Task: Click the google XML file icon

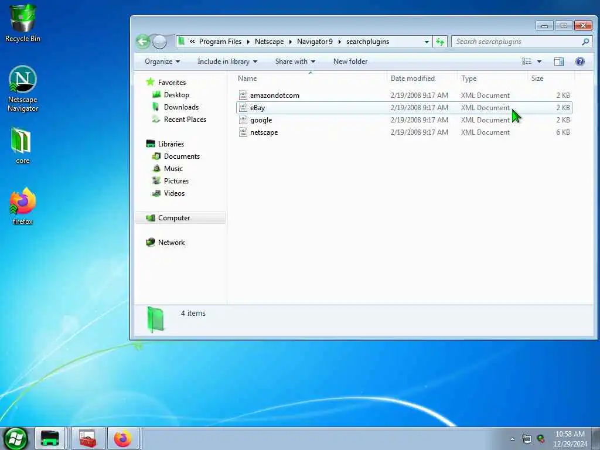Action: 243,120
